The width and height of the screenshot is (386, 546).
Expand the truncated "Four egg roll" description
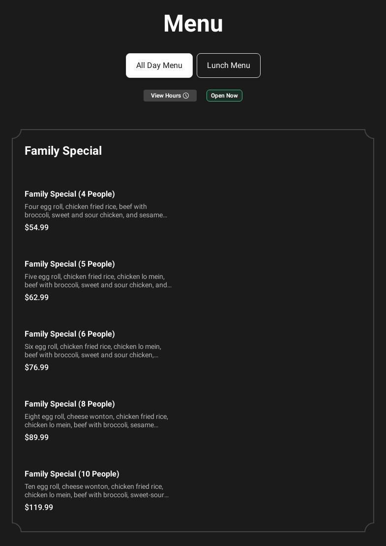[96, 211]
